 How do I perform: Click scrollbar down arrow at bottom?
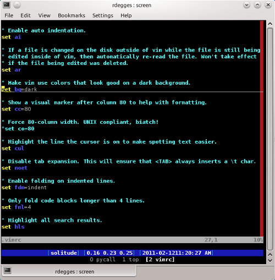(270, 260)
